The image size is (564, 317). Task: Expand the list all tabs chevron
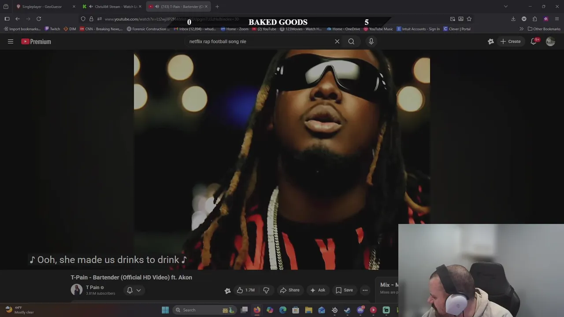pyautogui.click(x=506, y=7)
